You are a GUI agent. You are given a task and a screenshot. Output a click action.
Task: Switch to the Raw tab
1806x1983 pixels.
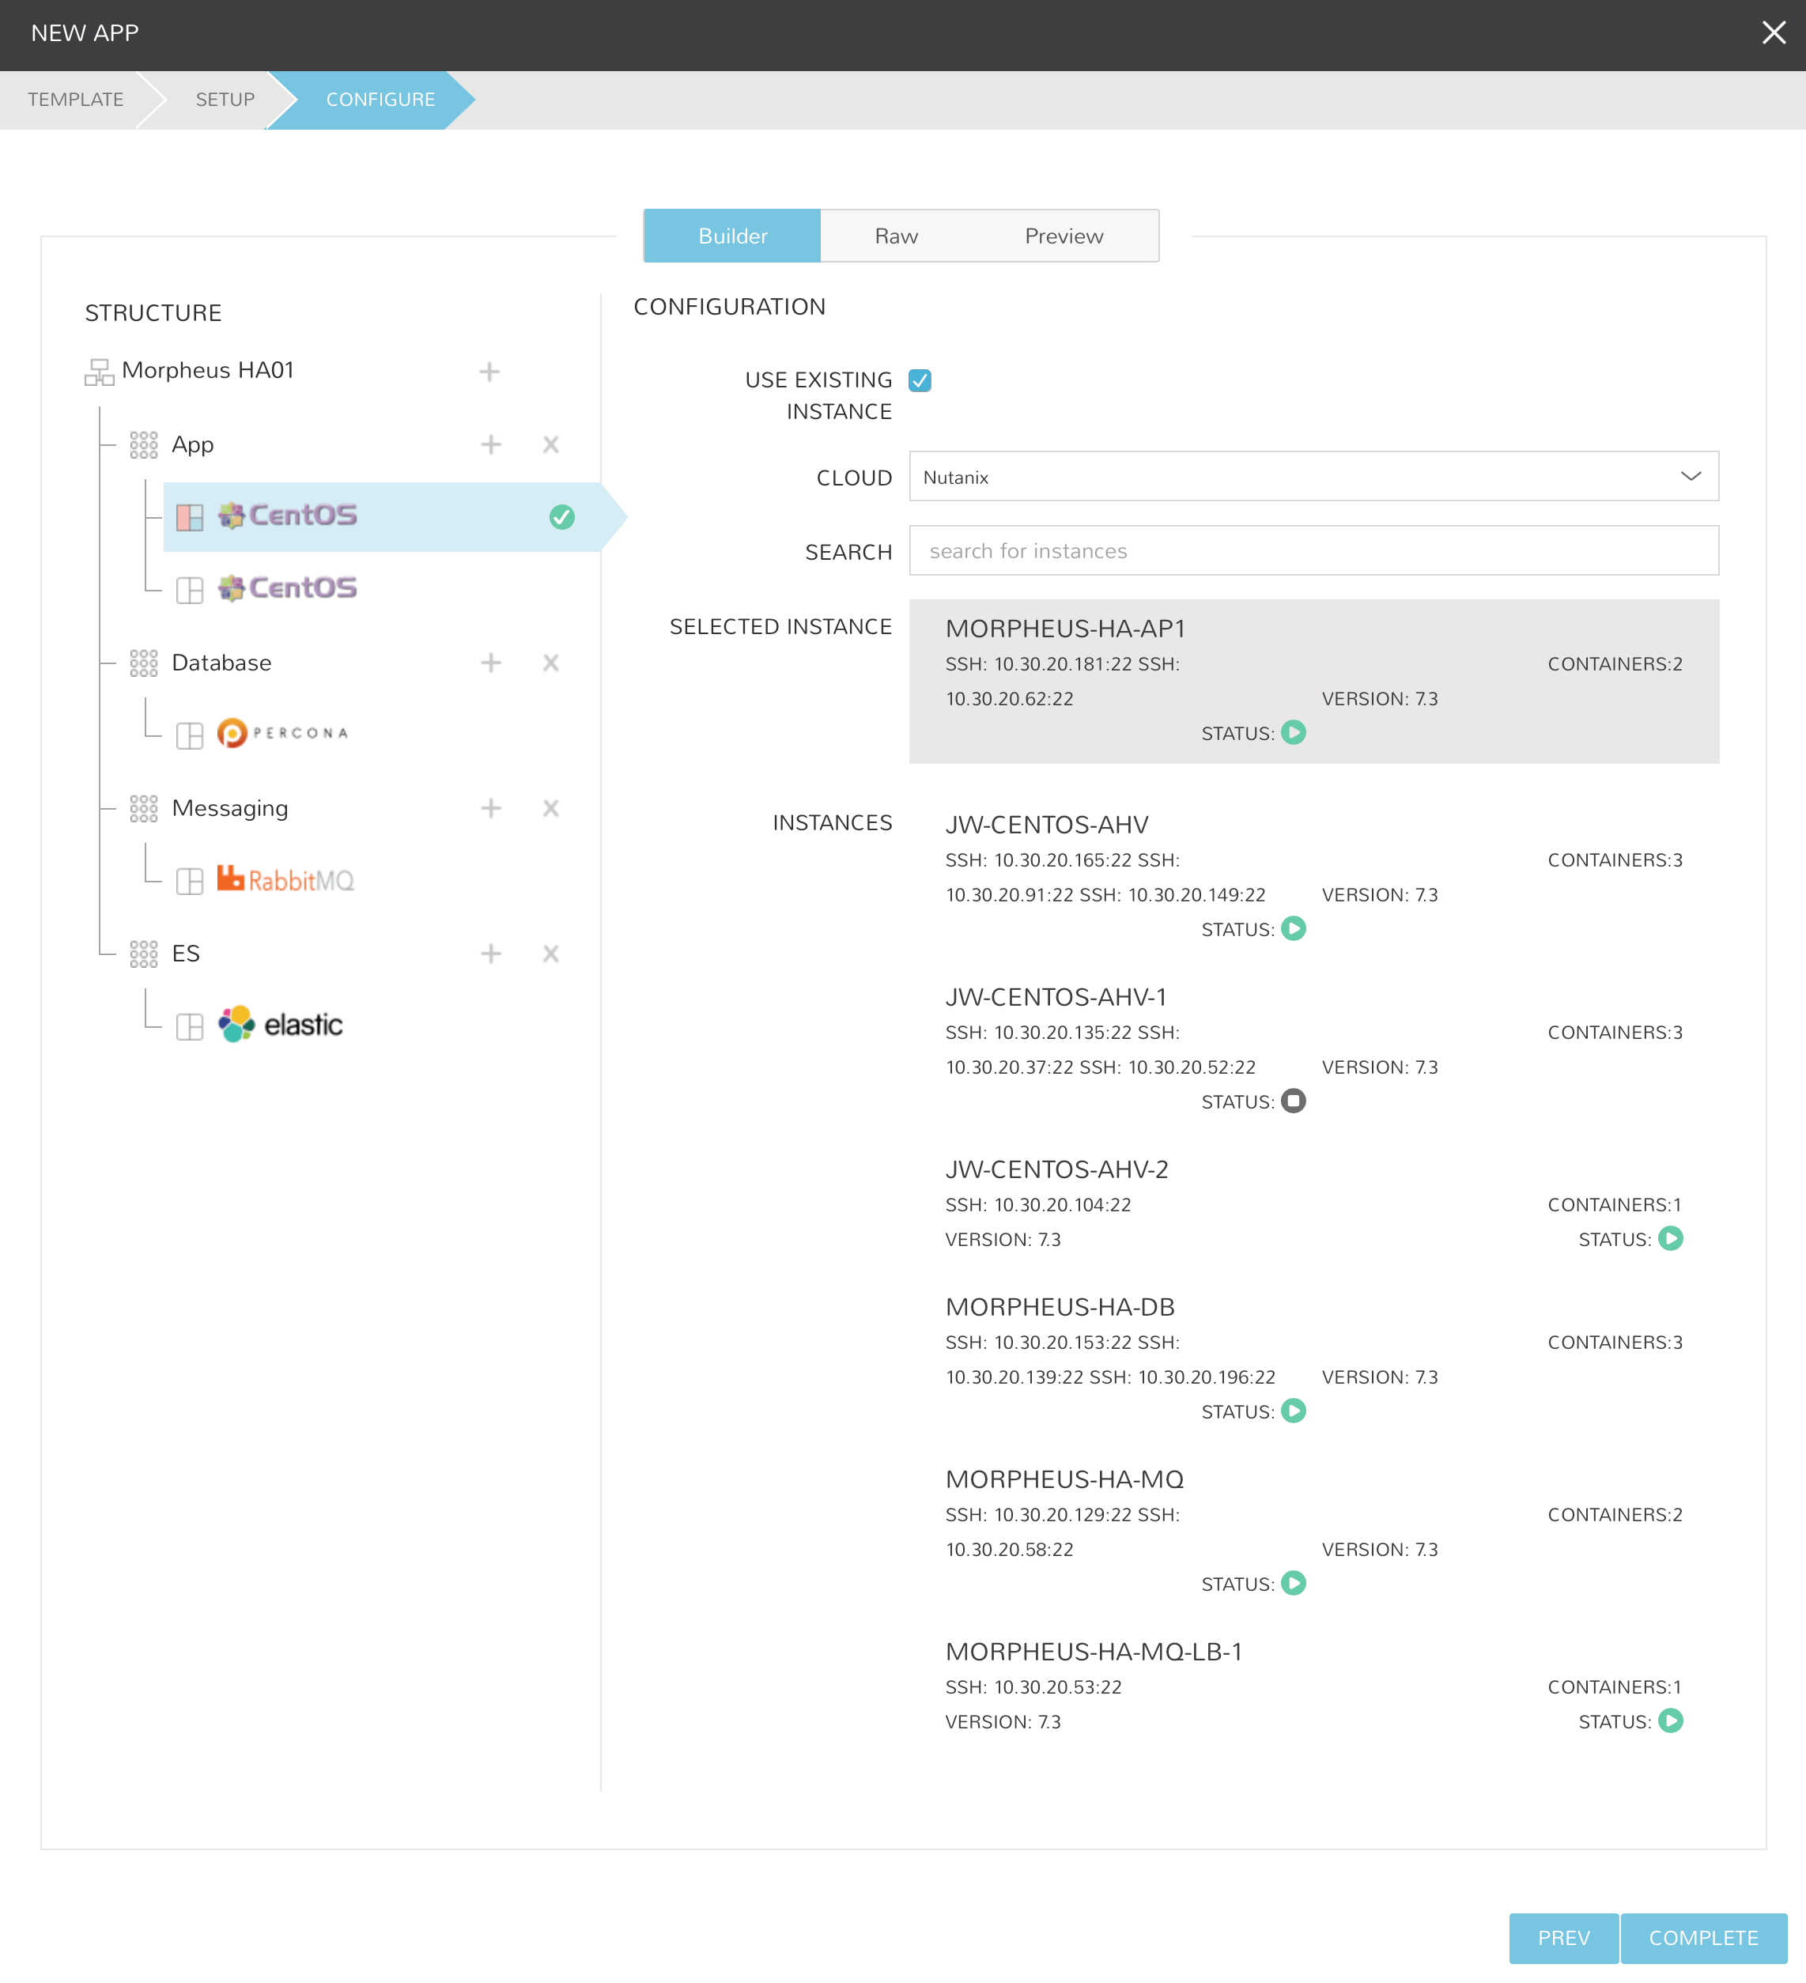tap(895, 236)
